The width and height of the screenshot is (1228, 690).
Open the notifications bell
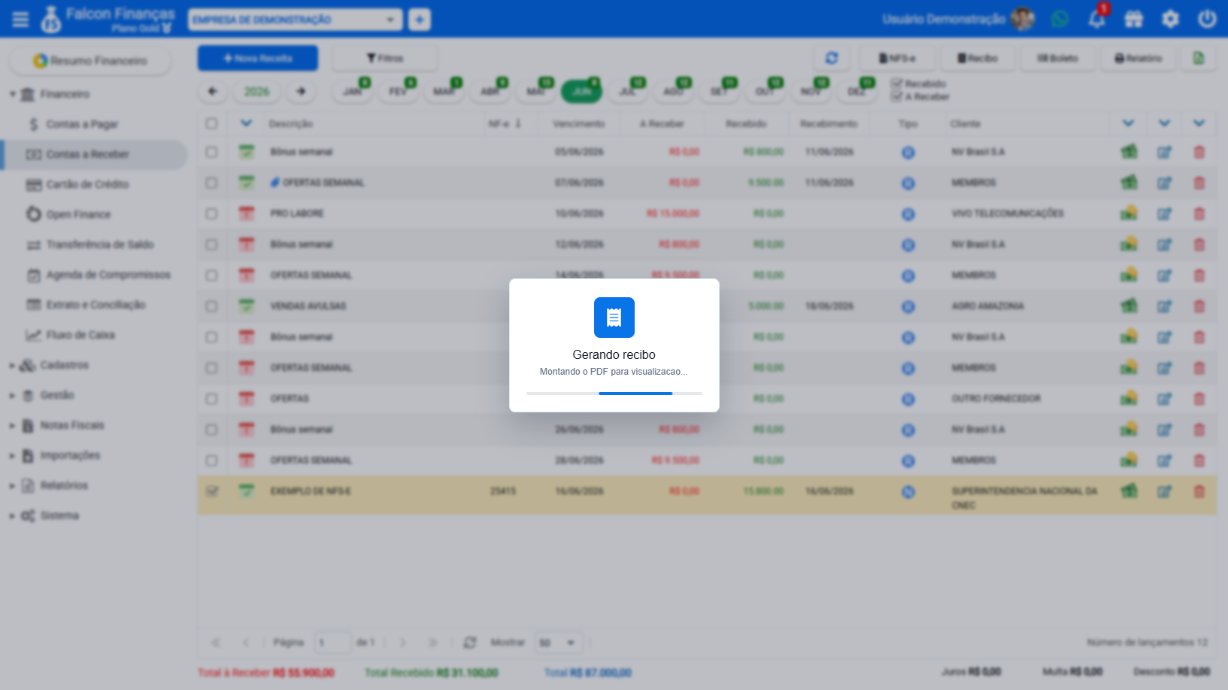coord(1097,19)
